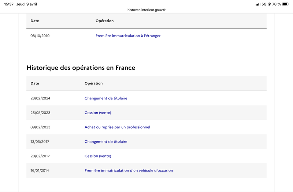Open the 25/05/2023 Cession (vente) link

click(97, 113)
